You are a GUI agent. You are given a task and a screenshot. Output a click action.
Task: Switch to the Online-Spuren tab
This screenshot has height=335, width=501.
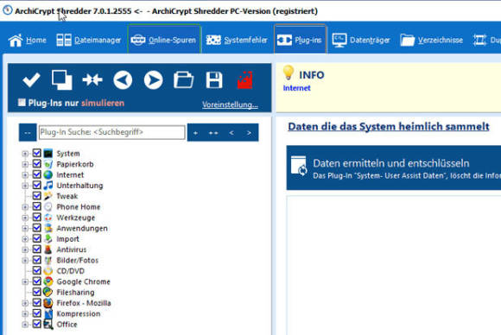[164, 39]
